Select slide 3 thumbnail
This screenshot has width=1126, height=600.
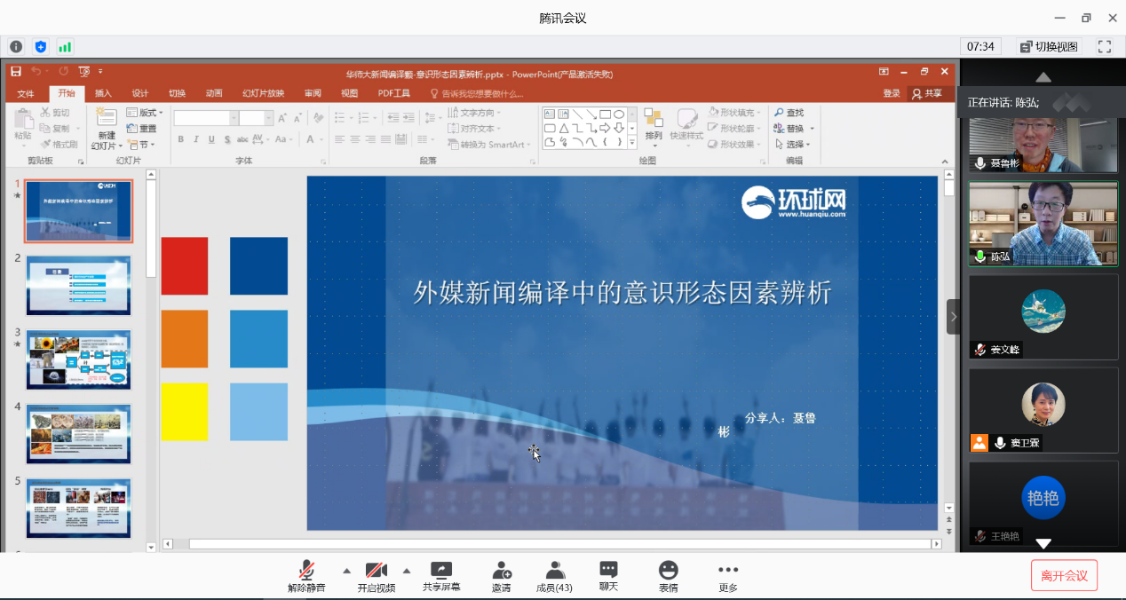(78, 359)
